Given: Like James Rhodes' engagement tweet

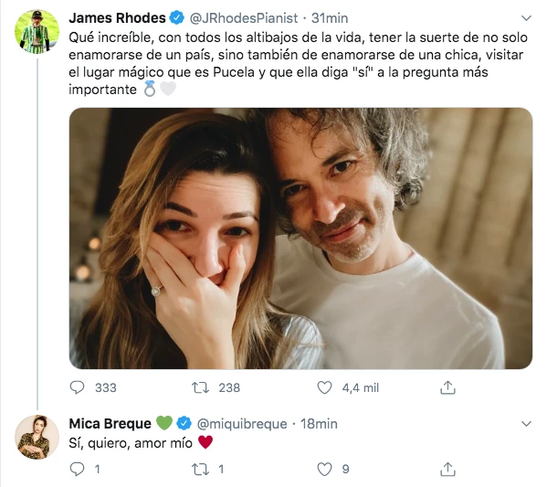Looking at the screenshot, I should [324, 387].
